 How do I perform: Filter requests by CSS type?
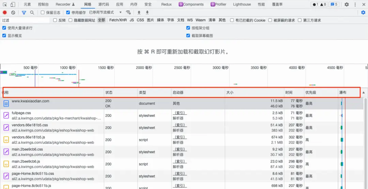tap(140, 20)
